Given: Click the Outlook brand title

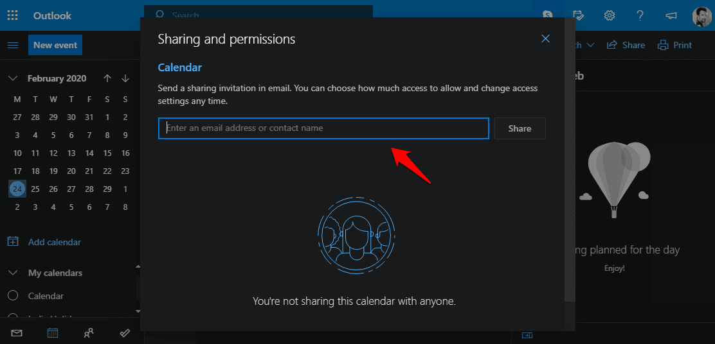Looking at the screenshot, I should pos(53,15).
